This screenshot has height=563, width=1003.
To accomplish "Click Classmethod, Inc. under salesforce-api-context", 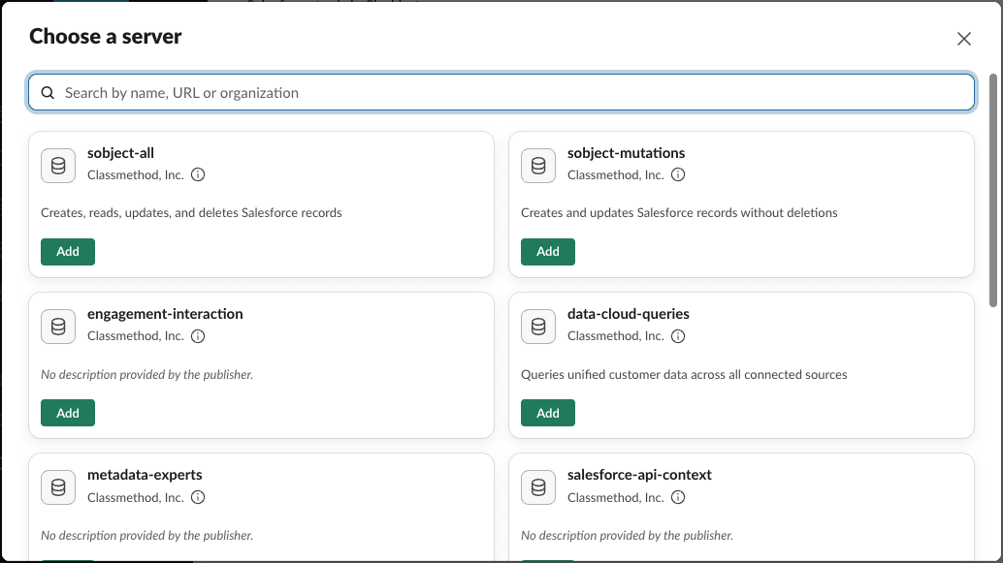I will coord(615,497).
